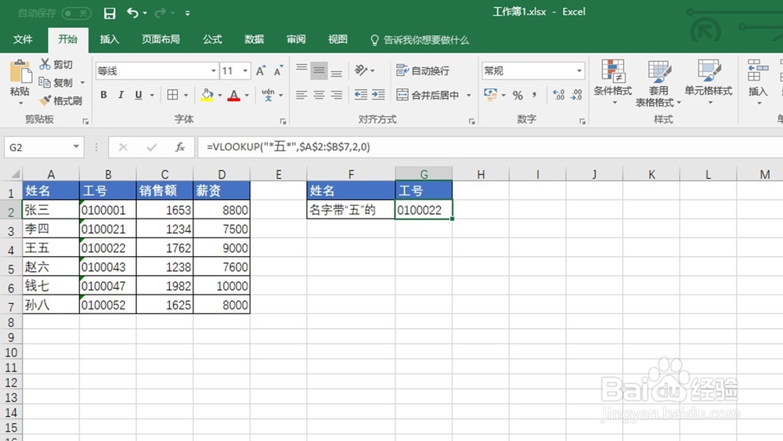Toggle AutoSave switch
The height and width of the screenshot is (441, 783).
pos(76,13)
